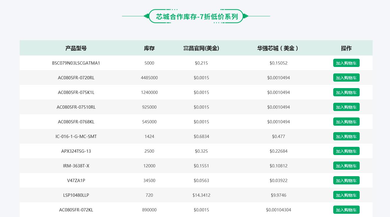The height and width of the screenshot is (217, 390).
Task: Click the 富昌官网(美金) column header
Action: [x=201, y=48]
